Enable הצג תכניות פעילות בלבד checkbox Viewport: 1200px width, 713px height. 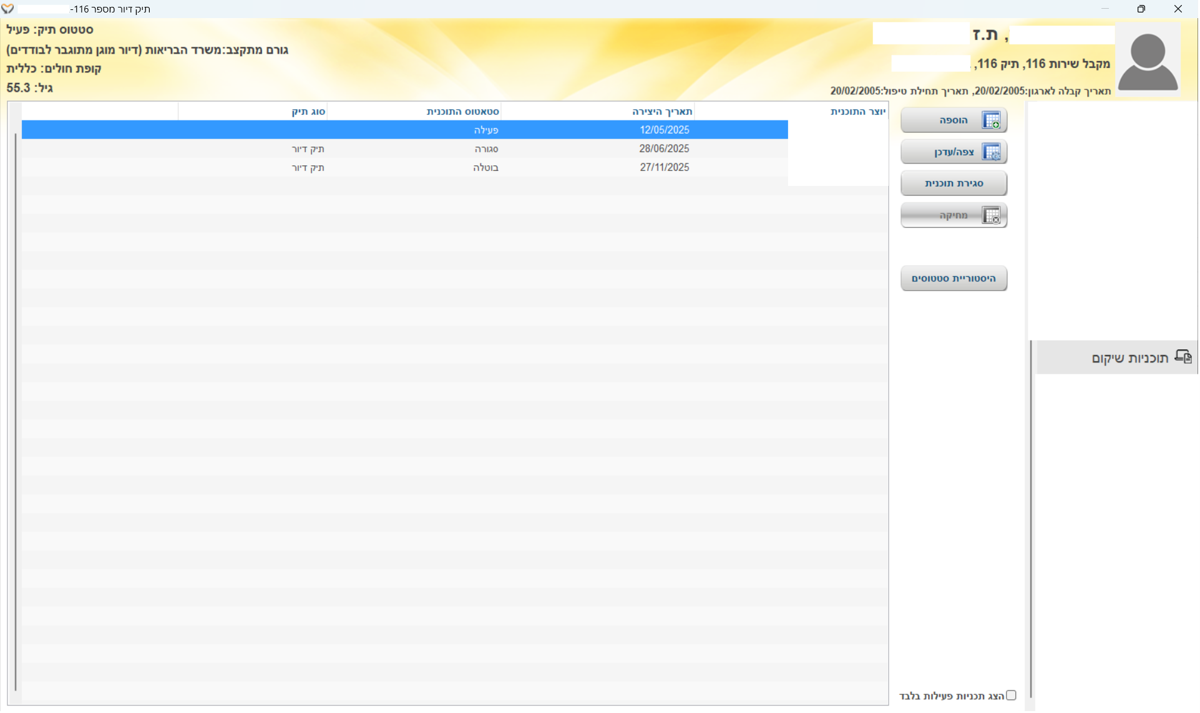(1011, 695)
